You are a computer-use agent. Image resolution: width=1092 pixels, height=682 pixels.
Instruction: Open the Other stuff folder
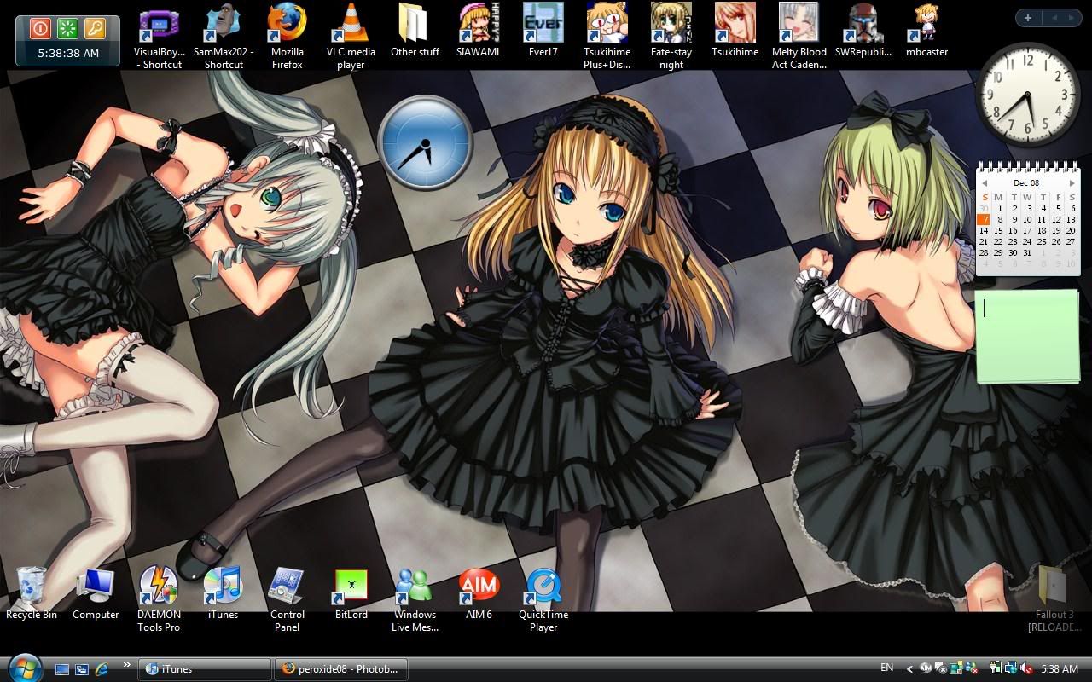pyautogui.click(x=415, y=26)
